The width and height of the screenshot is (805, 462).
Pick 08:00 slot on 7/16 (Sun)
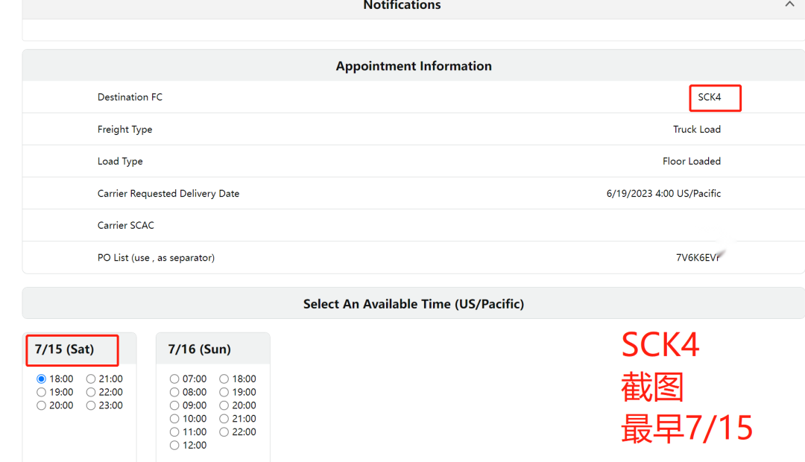(174, 393)
